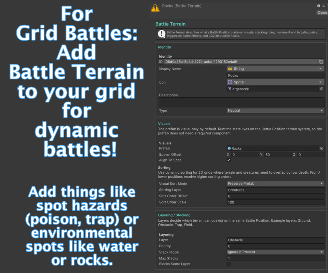Click the 'Display Name' label

[x=170, y=69]
